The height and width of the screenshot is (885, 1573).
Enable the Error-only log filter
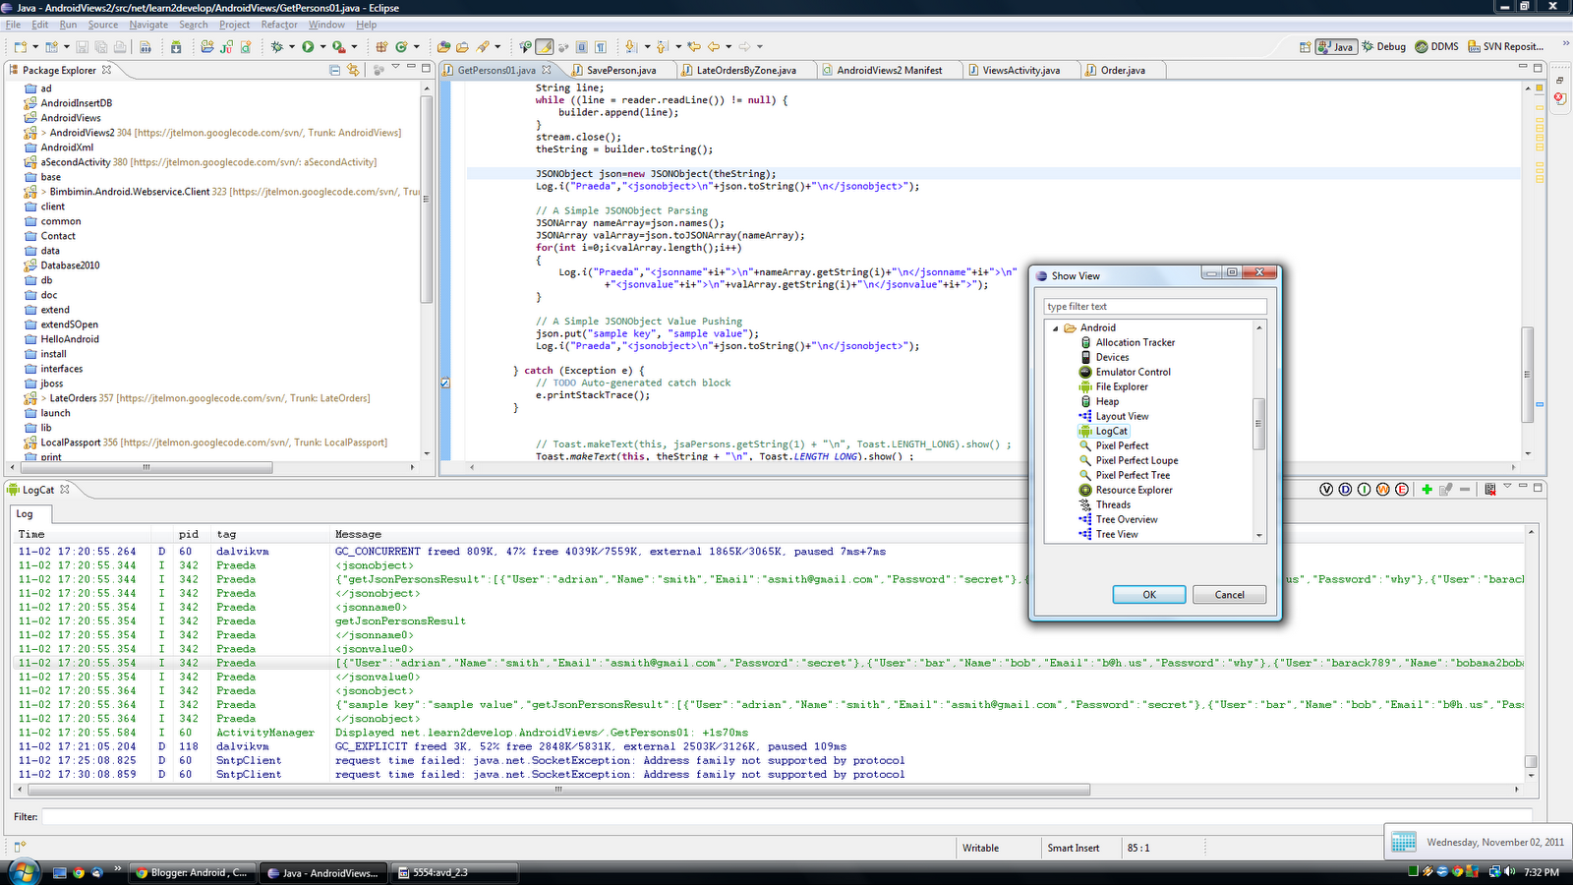[1401, 489]
